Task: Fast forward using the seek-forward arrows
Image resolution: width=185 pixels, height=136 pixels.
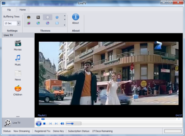Action: (x=179, y=119)
